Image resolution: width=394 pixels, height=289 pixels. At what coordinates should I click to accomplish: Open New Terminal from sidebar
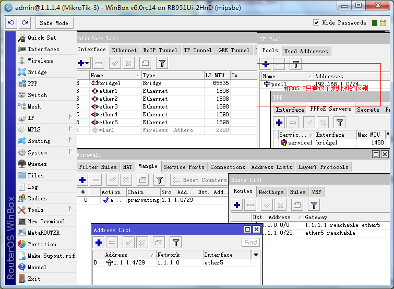tap(46, 222)
